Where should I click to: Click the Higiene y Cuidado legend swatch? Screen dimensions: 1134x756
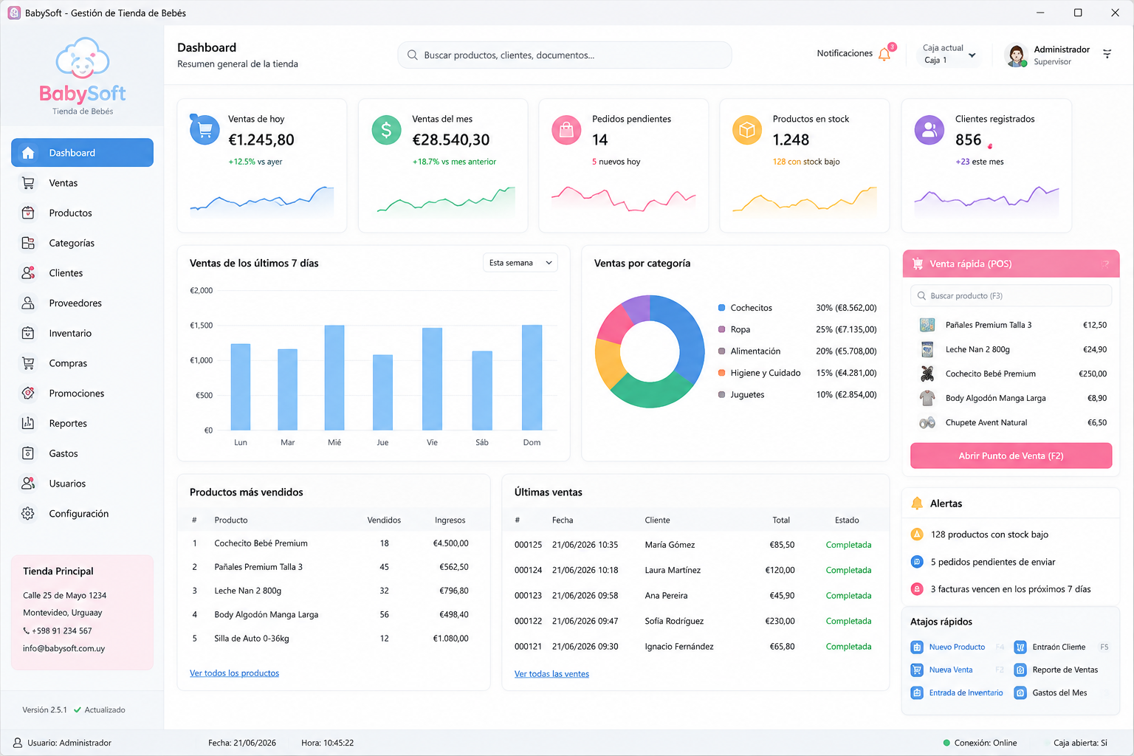coord(721,373)
